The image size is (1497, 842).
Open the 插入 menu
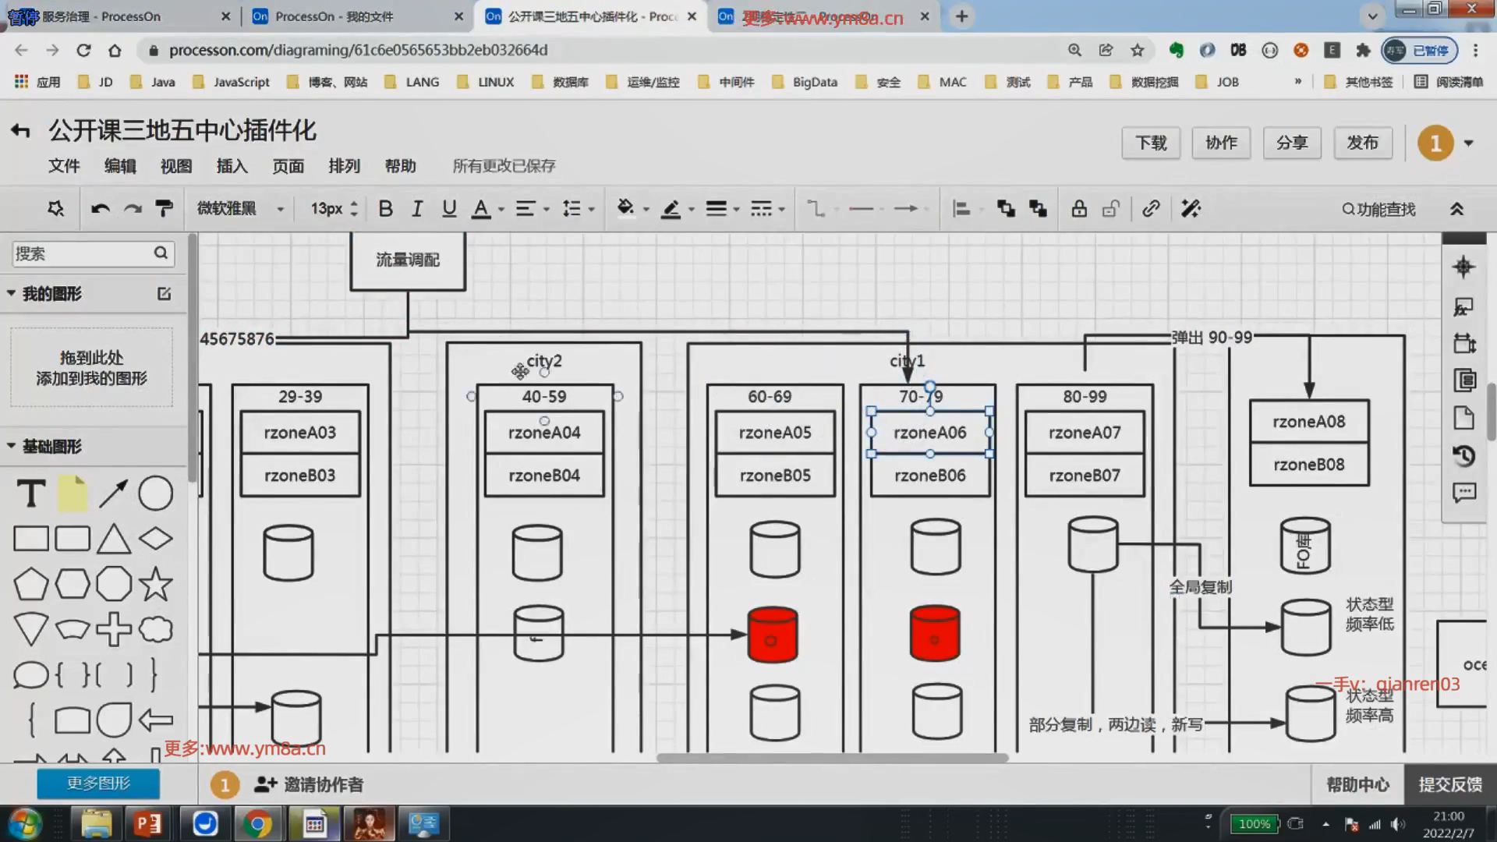coord(232,166)
